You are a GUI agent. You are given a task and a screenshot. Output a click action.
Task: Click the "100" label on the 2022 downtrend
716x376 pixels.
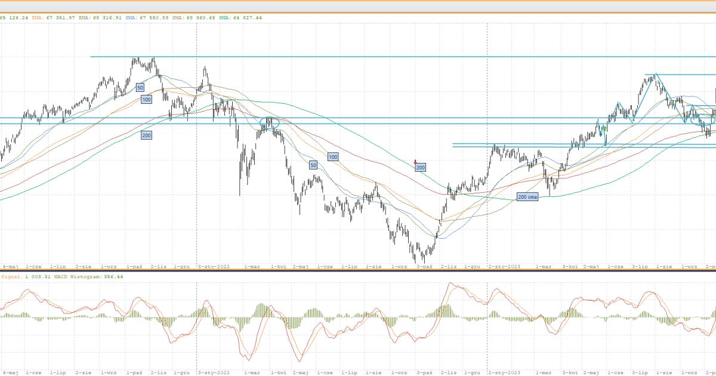pos(333,156)
